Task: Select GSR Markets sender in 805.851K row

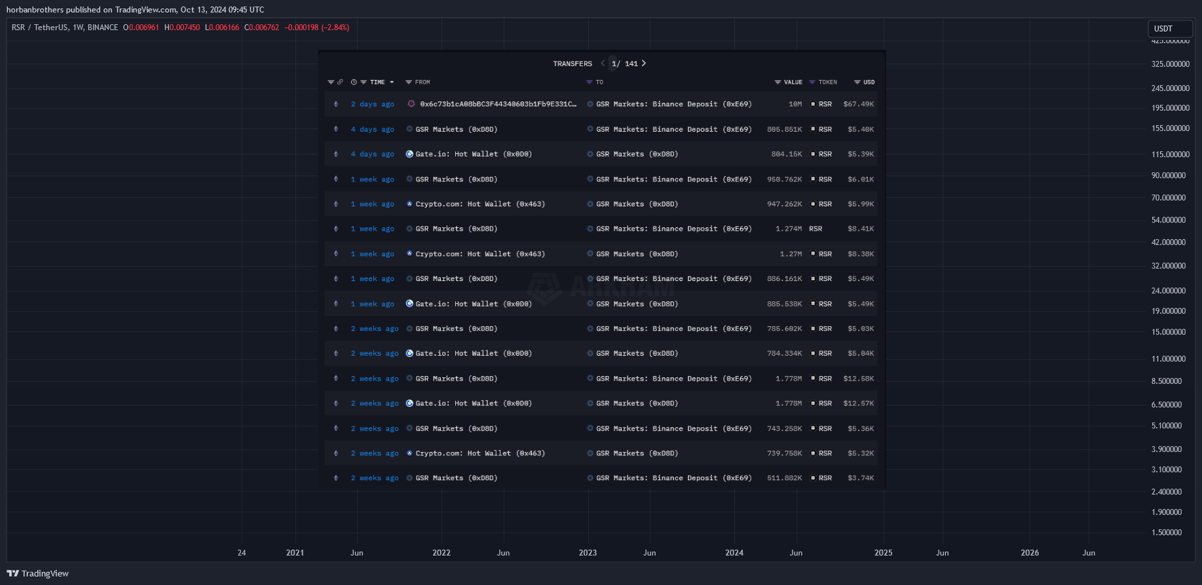Action: [x=457, y=130]
